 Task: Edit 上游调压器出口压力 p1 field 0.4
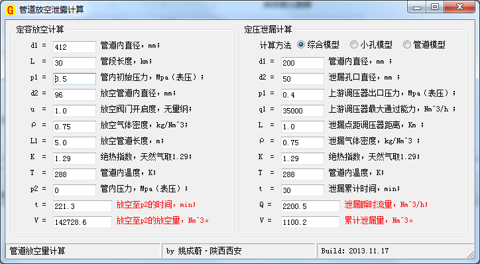coord(302,95)
